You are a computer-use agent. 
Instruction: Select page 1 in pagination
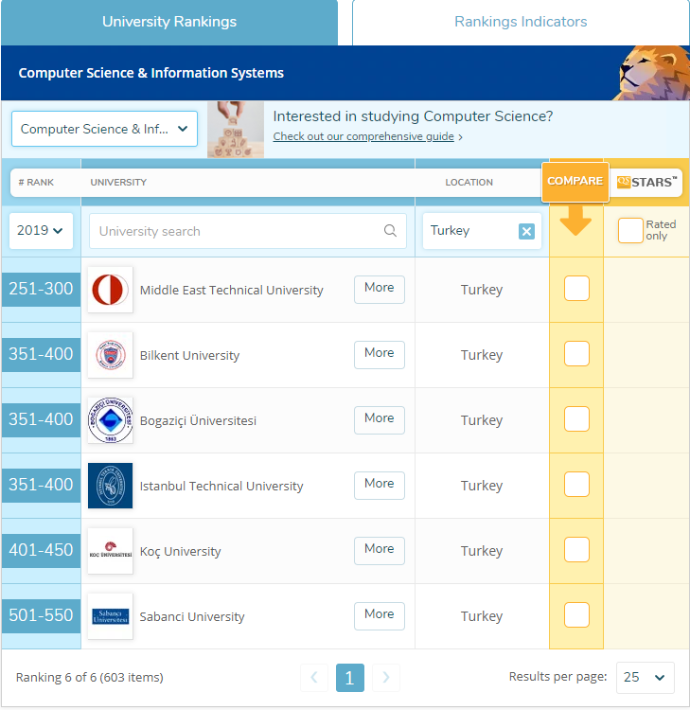click(x=350, y=678)
